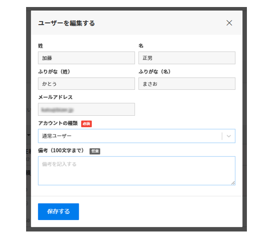Click the 名 label
This screenshot has height=237, width=274.
(x=141, y=46)
